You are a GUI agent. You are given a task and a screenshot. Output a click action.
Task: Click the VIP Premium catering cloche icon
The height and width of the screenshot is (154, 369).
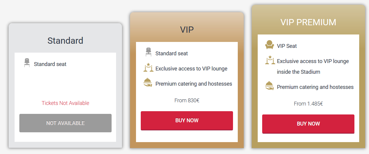click(269, 86)
